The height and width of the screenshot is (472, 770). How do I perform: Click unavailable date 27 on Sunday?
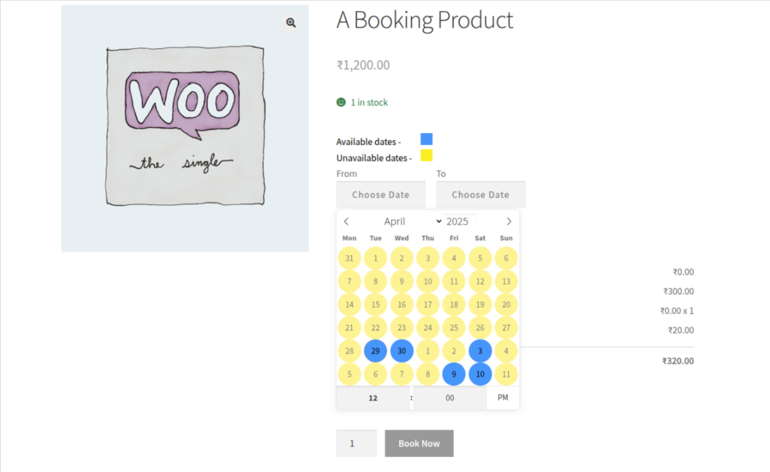pos(506,328)
